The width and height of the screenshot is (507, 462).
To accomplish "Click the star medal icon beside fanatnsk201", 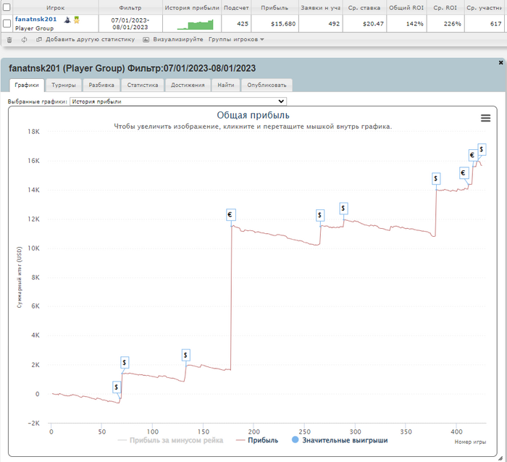I will [77, 20].
